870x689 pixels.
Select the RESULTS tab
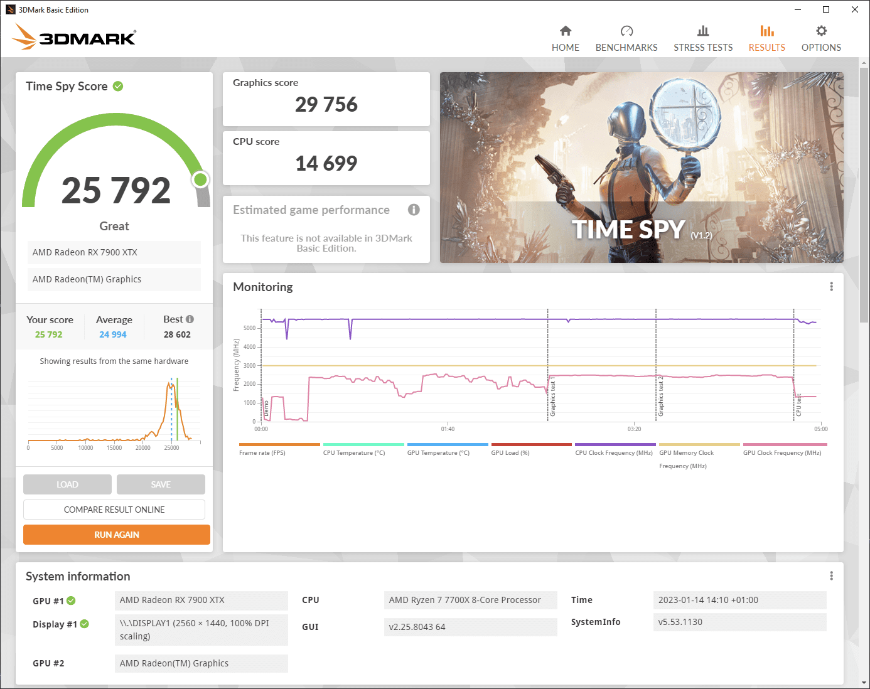[766, 48]
